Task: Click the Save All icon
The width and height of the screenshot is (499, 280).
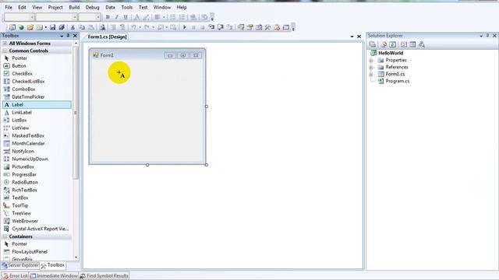Action: pyautogui.click(x=62, y=27)
